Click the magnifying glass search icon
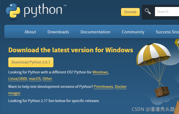 (x=148, y=11)
